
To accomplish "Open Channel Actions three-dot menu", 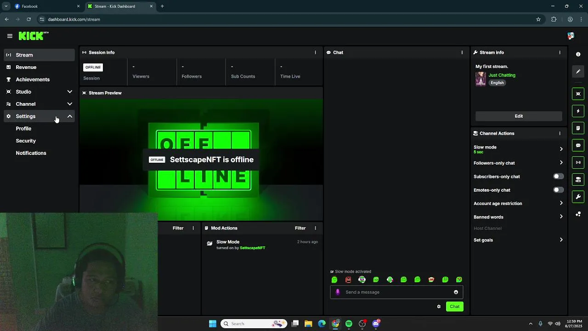I will [x=560, y=133].
